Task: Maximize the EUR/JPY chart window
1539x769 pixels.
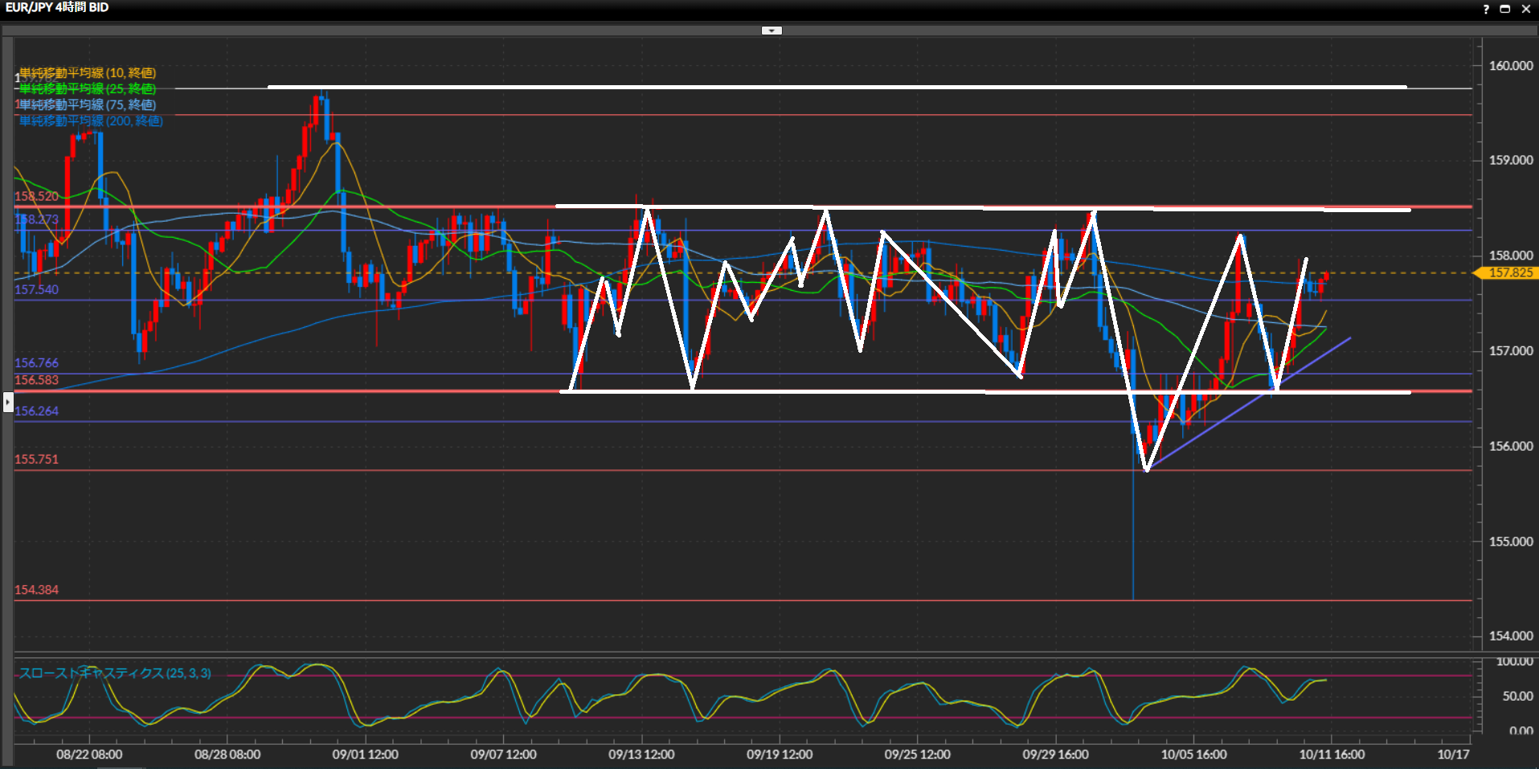Action: pyautogui.click(x=1505, y=9)
